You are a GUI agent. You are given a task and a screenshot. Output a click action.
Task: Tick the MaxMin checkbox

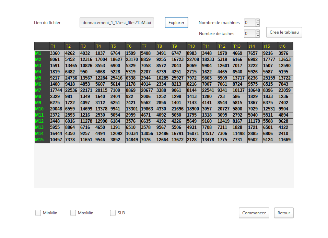pyautogui.click(x=73, y=213)
